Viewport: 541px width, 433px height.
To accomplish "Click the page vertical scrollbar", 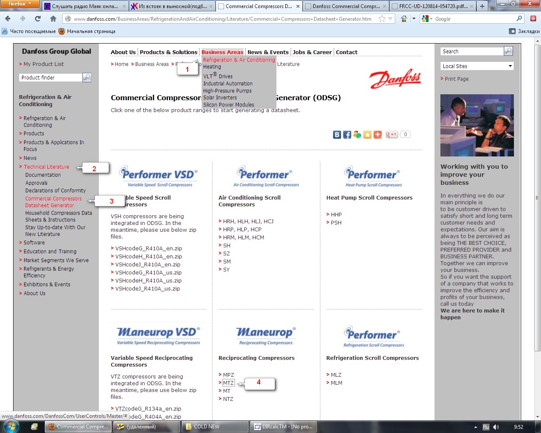I will click(537, 197).
